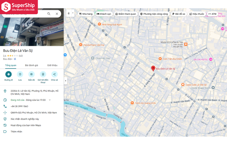Expand opening hours chevron
227x142 pixels.
[50, 100]
